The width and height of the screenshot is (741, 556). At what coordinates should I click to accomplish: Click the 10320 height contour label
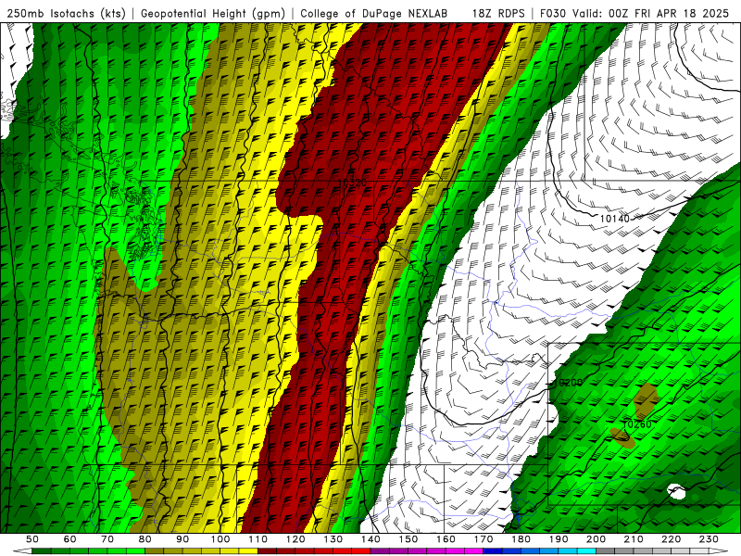click(353, 183)
